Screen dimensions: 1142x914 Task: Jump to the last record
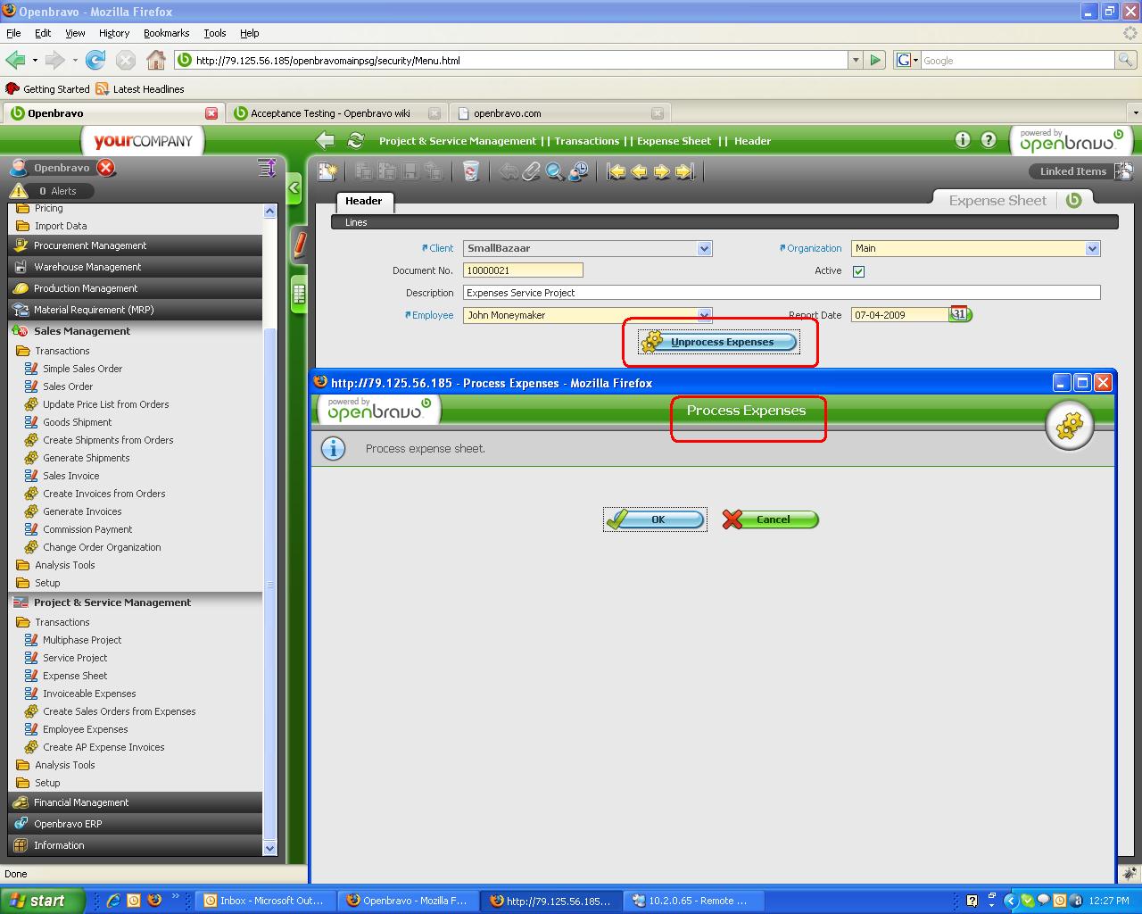pos(684,171)
